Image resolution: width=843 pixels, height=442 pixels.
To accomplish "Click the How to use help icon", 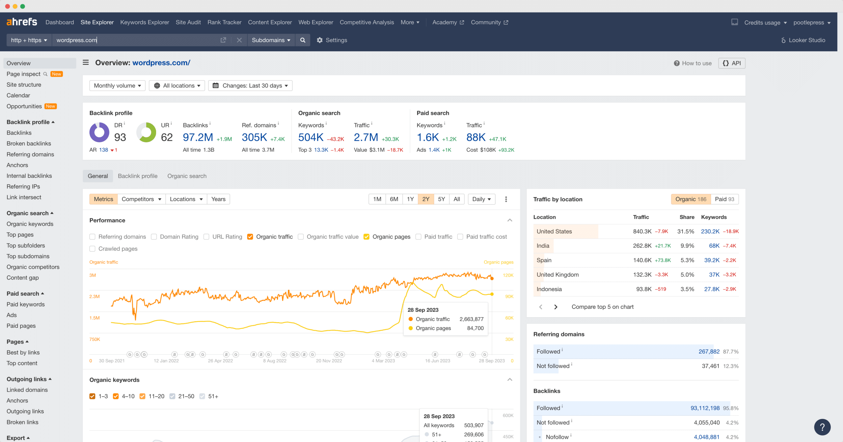I will pos(677,63).
